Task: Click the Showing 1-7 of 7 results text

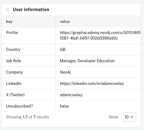Action: click(x=28, y=117)
